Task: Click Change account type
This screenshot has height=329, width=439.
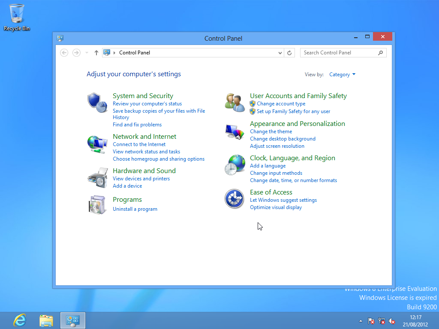Action: pos(281,104)
